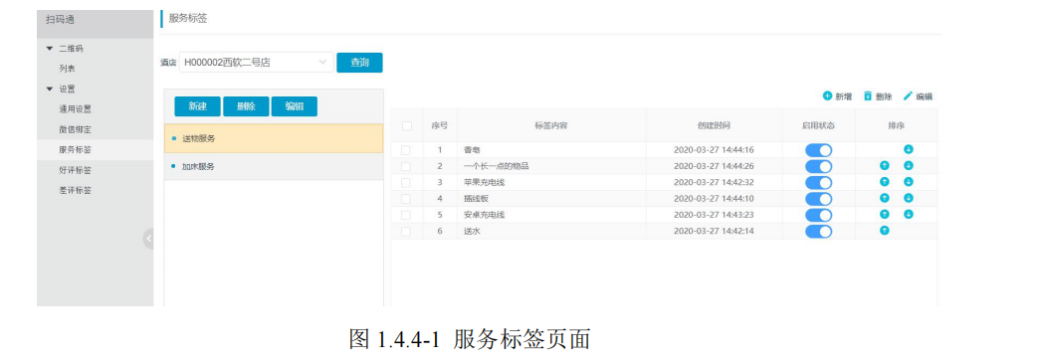Open 通用设置 in the sidebar

[x=75, y=109]
